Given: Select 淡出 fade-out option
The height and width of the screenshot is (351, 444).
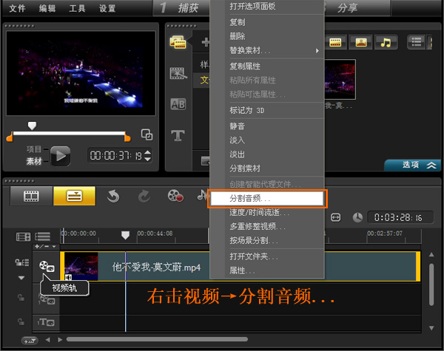Looking at the screenshot, I should 266,154.
